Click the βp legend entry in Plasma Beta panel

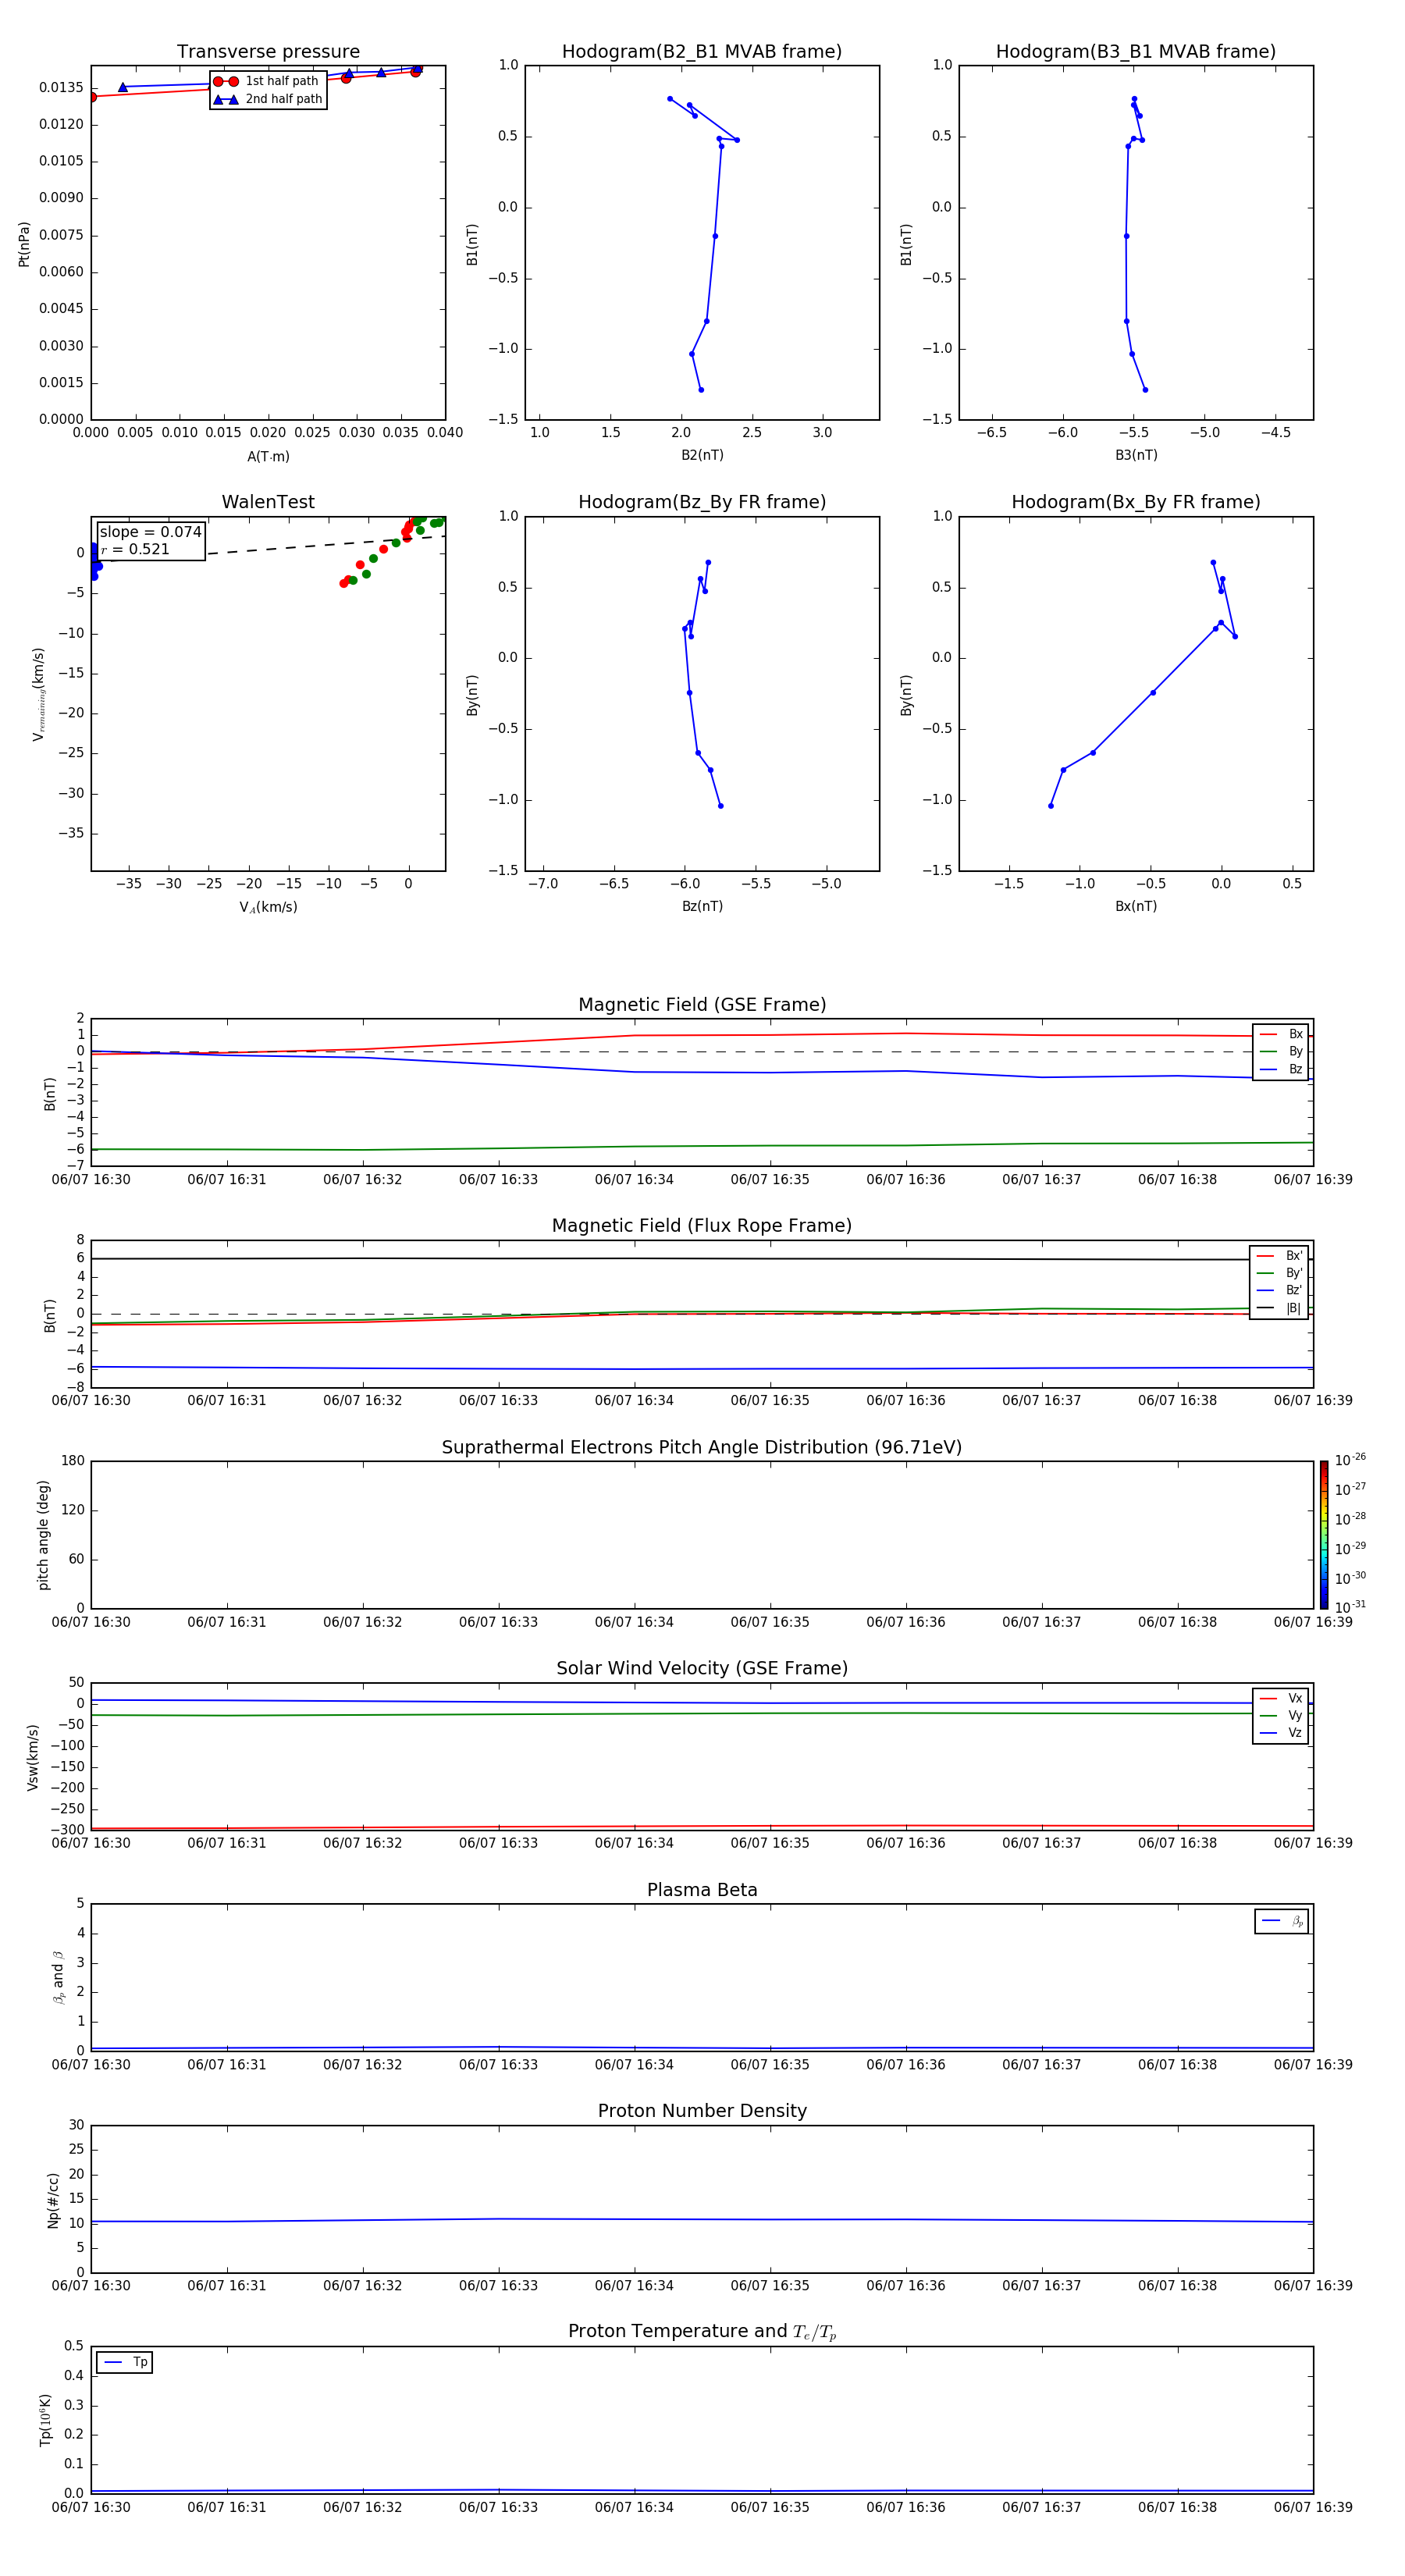point(1282,1921)
